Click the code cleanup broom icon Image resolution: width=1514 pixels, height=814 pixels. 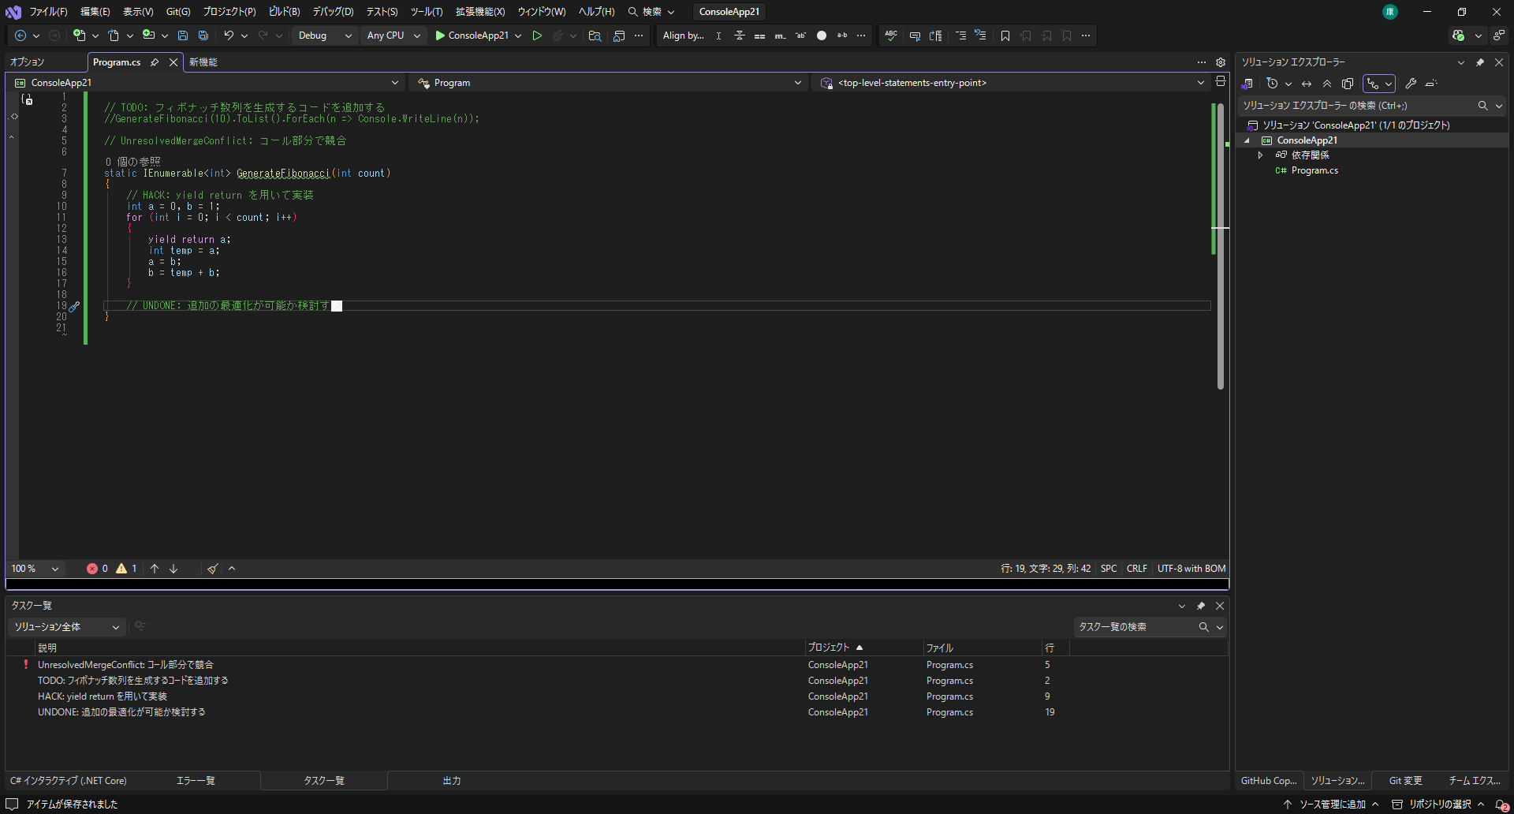(212, 569)
